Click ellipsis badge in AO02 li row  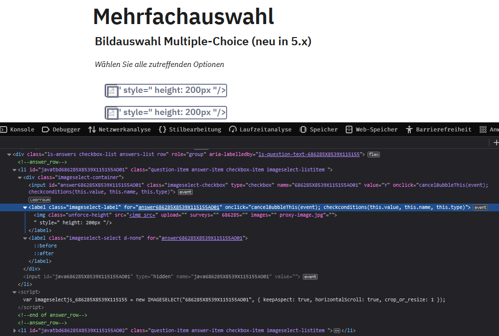tap(337, 331)
